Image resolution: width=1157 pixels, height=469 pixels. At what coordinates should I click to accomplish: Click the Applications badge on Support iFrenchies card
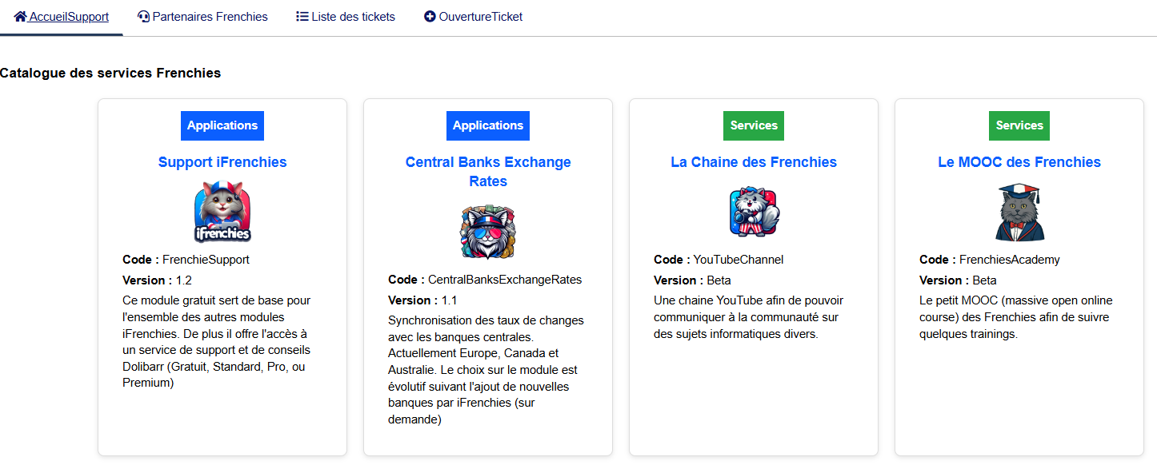(x=222, y=125)
